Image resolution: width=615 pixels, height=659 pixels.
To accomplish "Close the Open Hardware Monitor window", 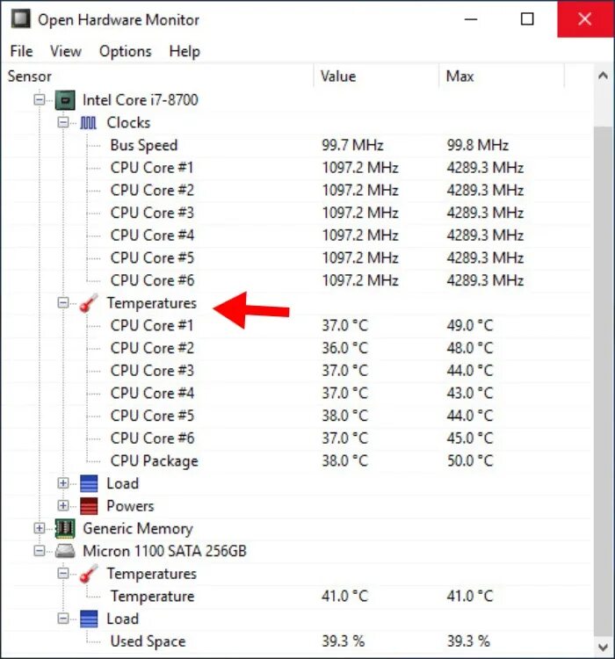I will point(585,19).
